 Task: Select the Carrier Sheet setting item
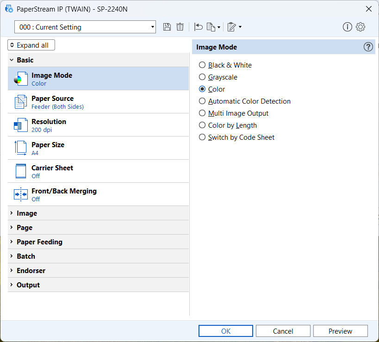coord(98,171)
